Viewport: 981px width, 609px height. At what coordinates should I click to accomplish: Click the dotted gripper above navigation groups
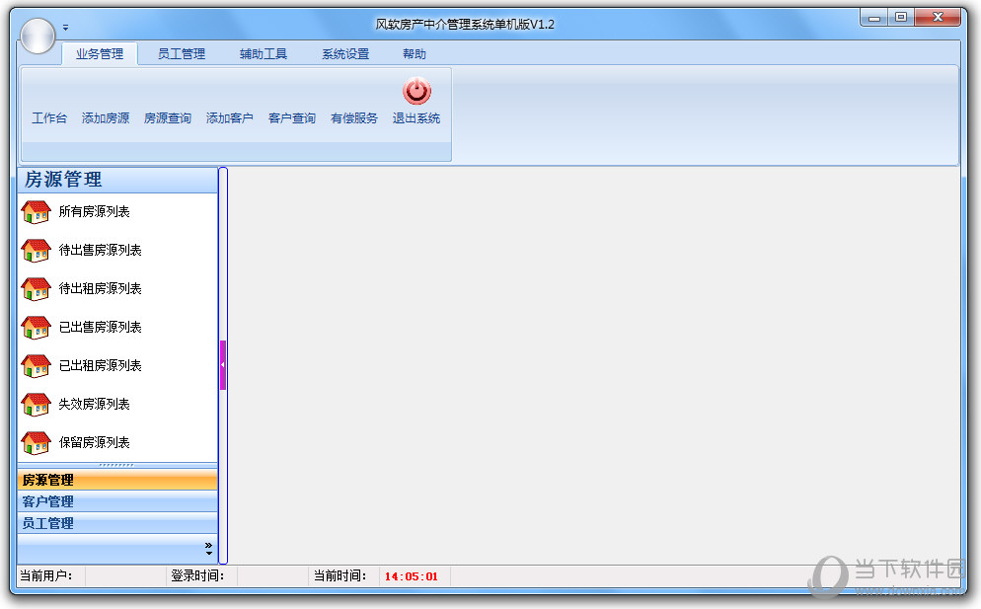click(x=117, y=465)
